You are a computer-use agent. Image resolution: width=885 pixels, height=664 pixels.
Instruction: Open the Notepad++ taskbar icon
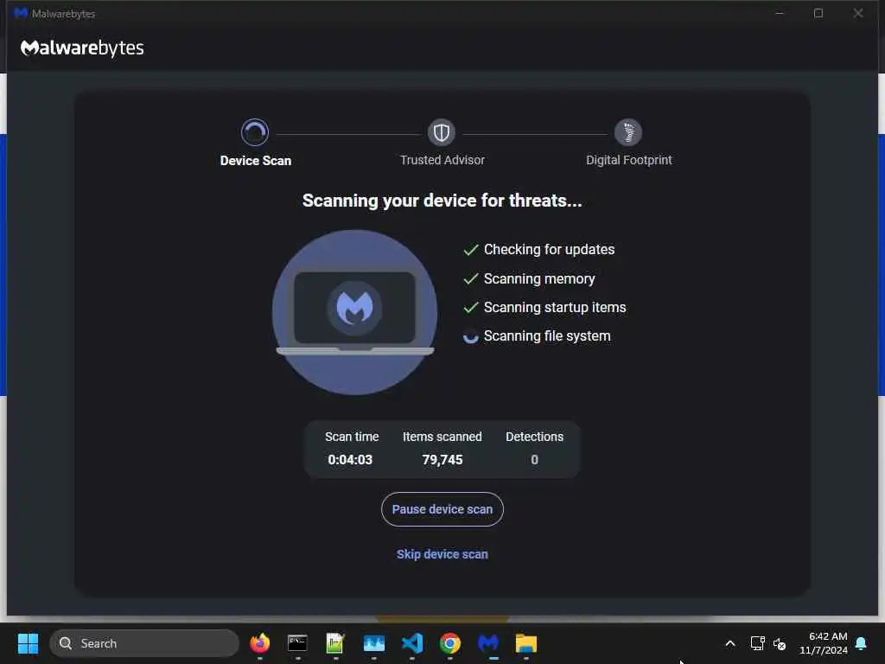(335, 643)
